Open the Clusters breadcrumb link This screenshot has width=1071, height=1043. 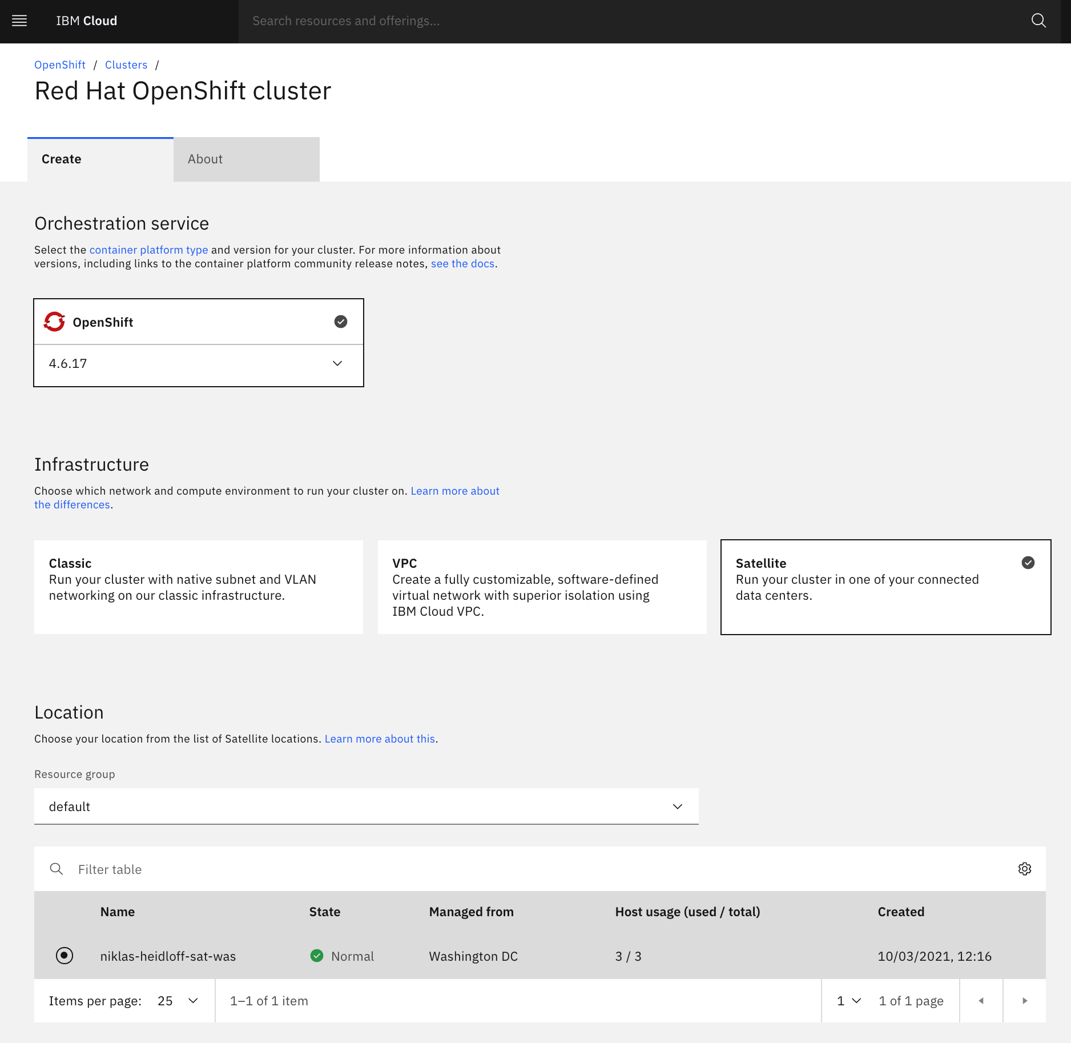point(126,65)
